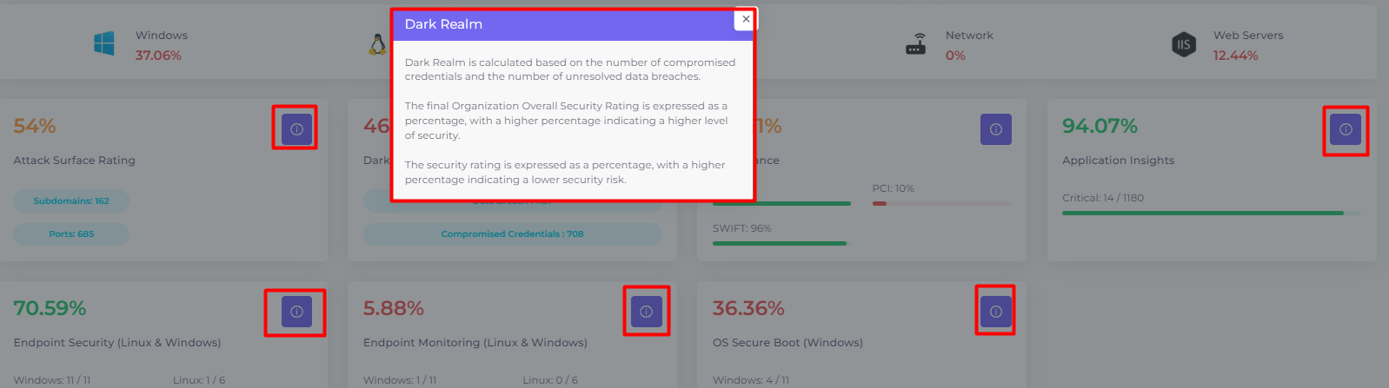Screen dimensions: 1389x388
Task: Open info on the PCI/SWIFT compliance card
Action: tap(996, 129)
